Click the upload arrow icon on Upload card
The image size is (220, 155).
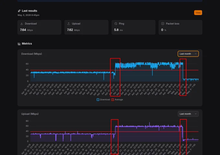(x=69, y=24)
